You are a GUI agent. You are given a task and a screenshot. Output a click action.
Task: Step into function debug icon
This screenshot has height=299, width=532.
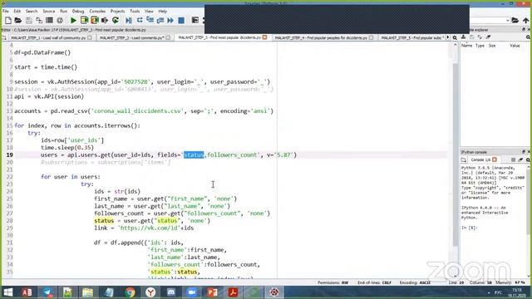coord(150,20)
